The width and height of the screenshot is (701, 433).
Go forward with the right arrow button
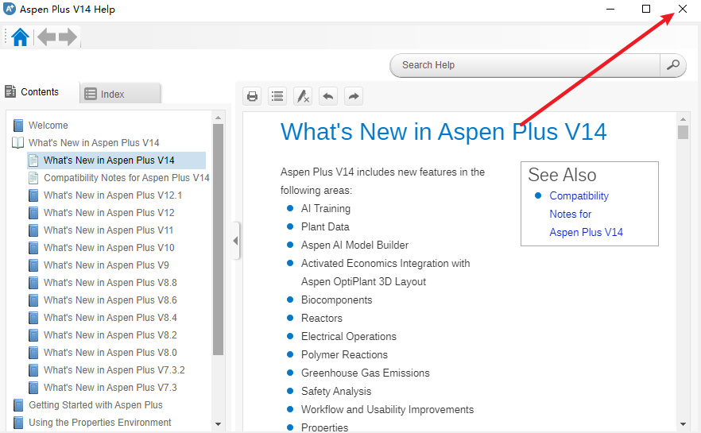[x=68, y=37]
